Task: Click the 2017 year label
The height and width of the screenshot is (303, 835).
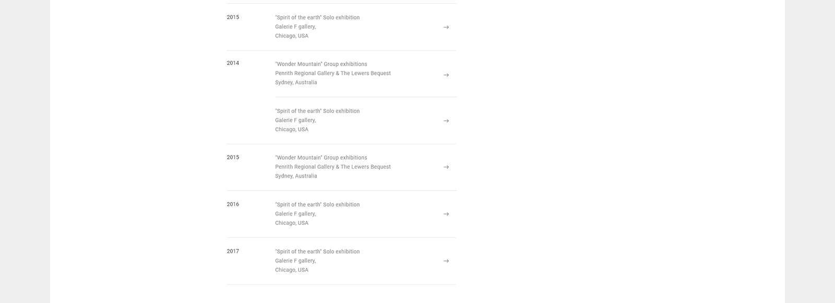Action: 233,251
